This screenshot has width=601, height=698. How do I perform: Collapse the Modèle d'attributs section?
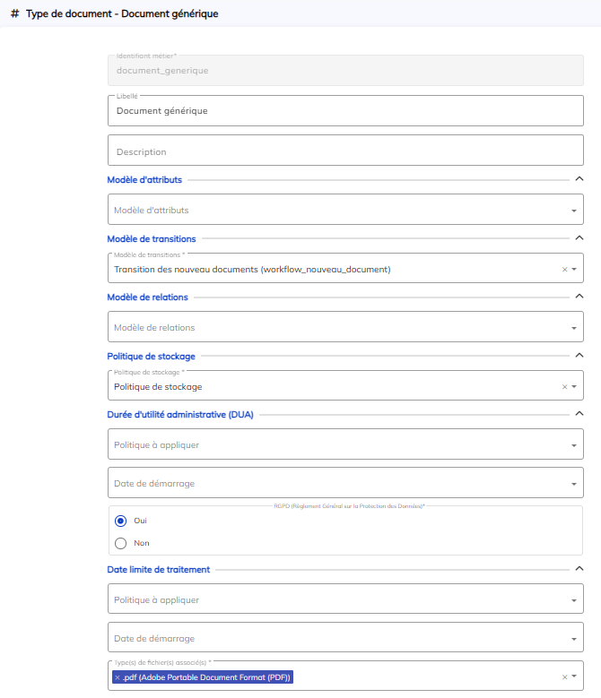[579, 180]
